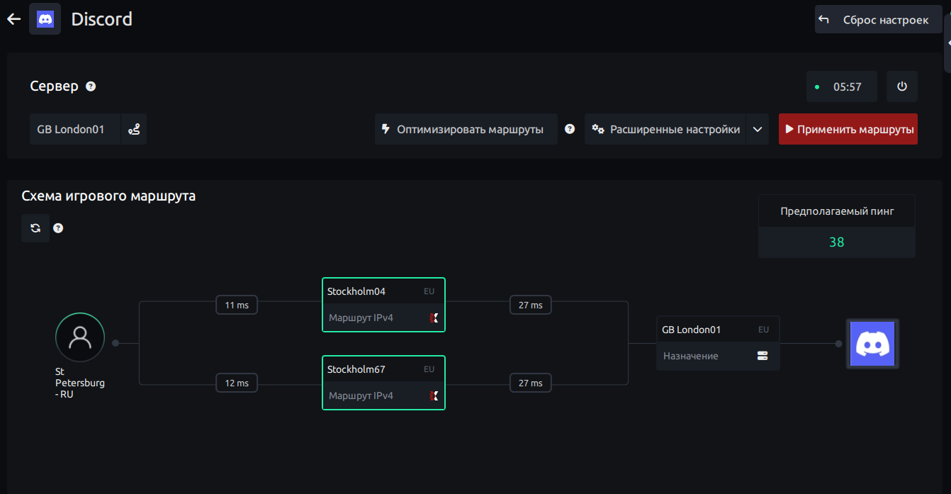Click the Discord logo in the header
Viewport: 951px width, 494px height.
point(45,19)
